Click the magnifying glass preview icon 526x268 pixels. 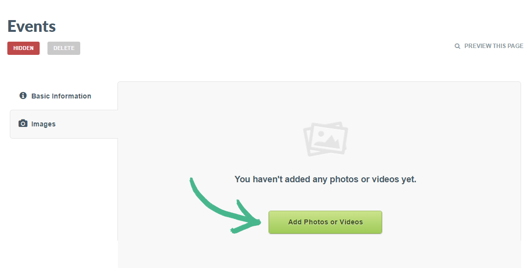tap(457, 46)
